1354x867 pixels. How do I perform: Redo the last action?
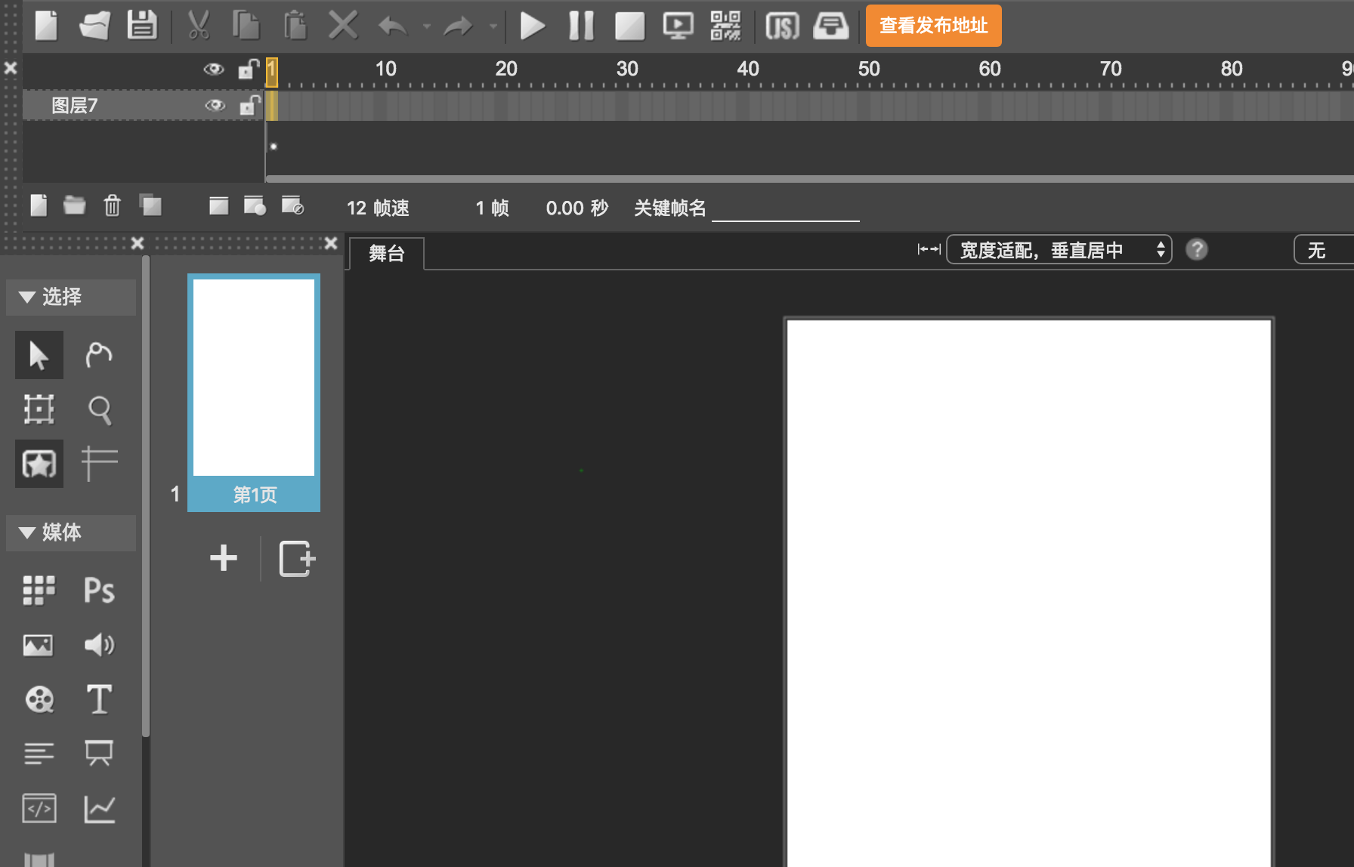point(458,27)
